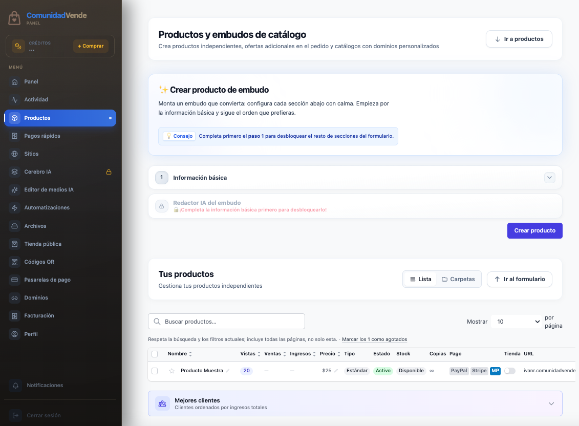Go to Automatizaciones menu item
Image resolution: width=579 pixels, height=426 pixels.
click(x=60, y=208)
